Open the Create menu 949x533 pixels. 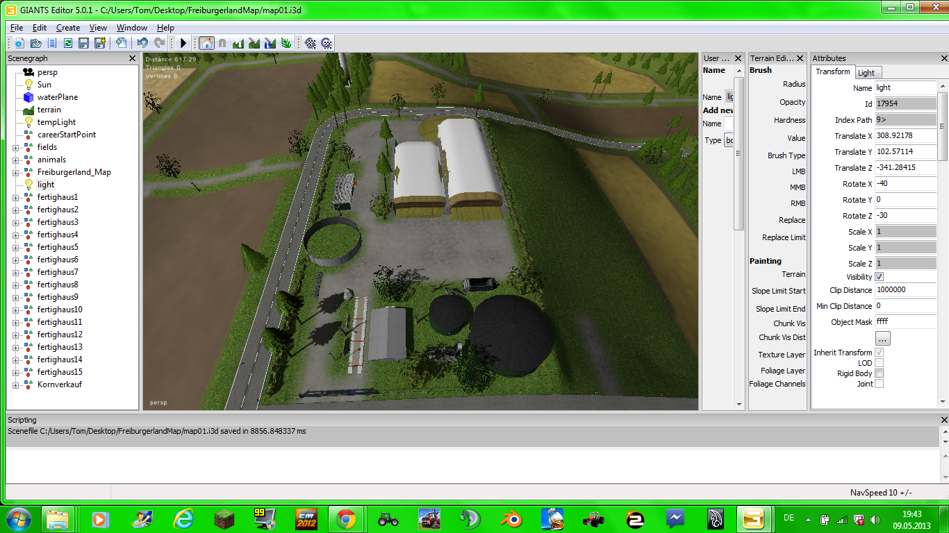point(68,28)
